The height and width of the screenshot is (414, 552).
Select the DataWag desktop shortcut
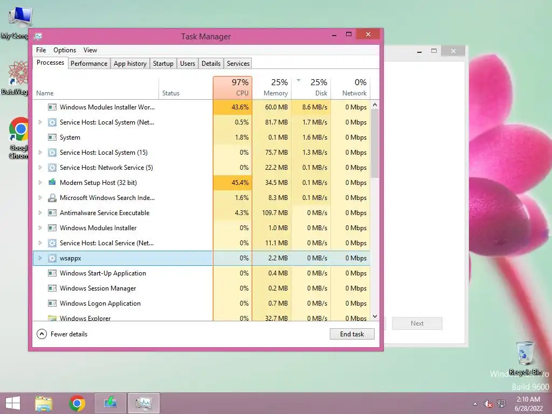click(x=16, y=78)
